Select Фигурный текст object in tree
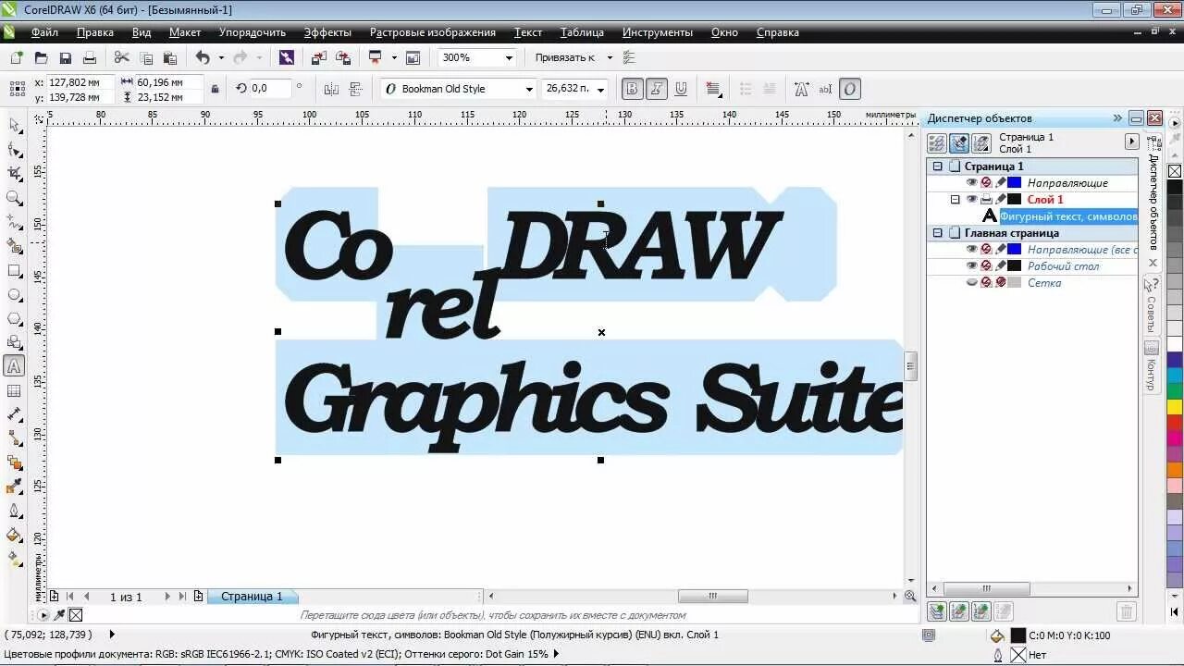Viewport: 1184px width, 666px height. point(1067,216)
